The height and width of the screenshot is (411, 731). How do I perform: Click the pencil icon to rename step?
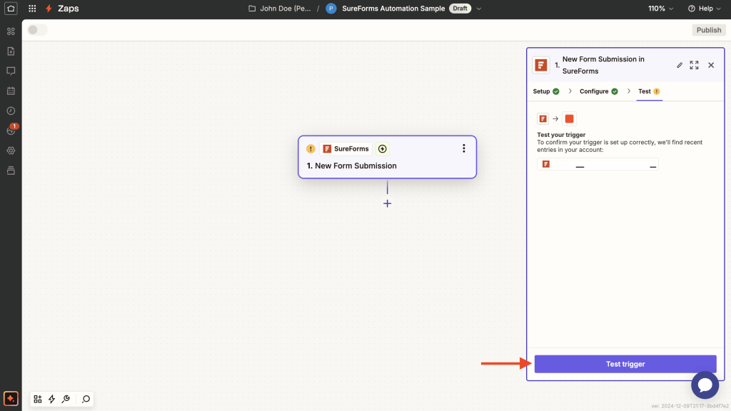[680, 65]
